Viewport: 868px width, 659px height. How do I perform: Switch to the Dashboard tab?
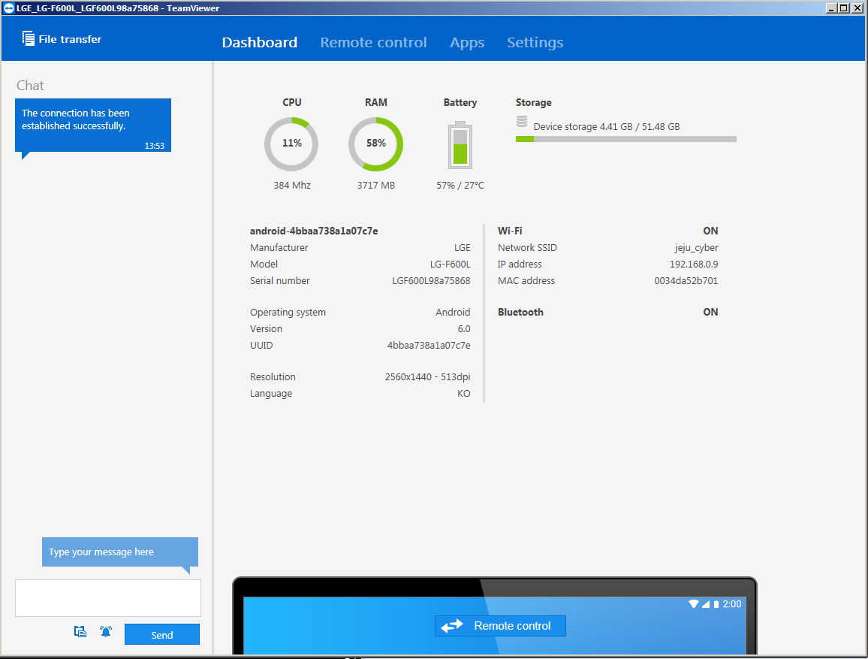click(259, 43)
